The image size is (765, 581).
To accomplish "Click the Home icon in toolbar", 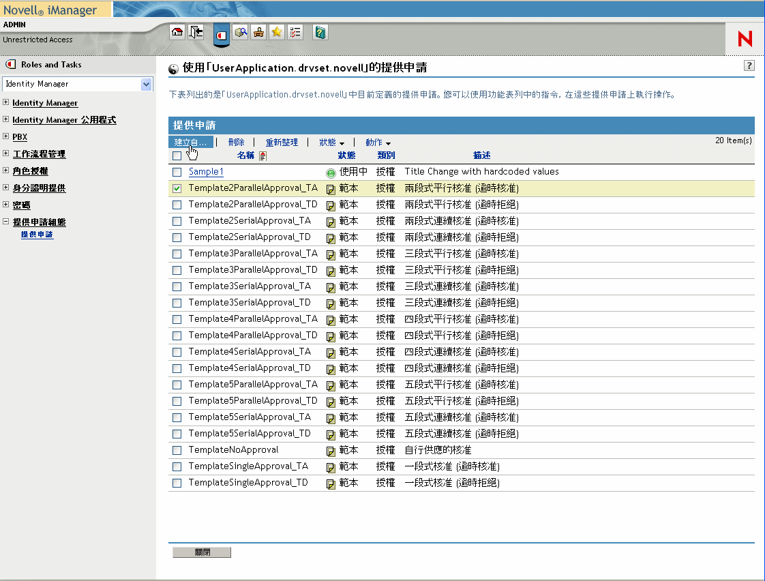I will 177,32.
